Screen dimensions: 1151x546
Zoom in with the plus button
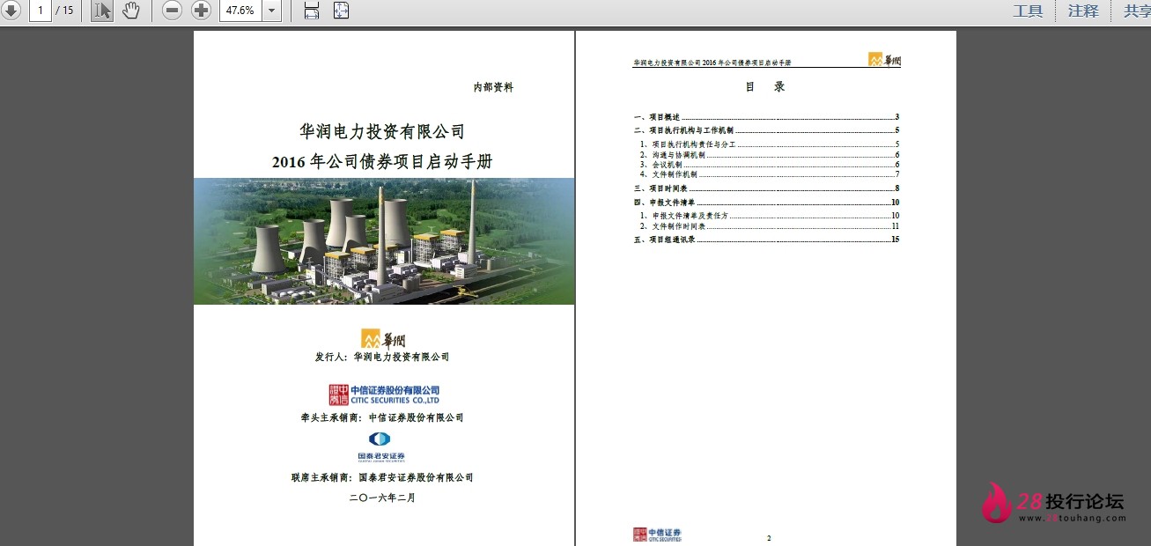coord(201,11)
